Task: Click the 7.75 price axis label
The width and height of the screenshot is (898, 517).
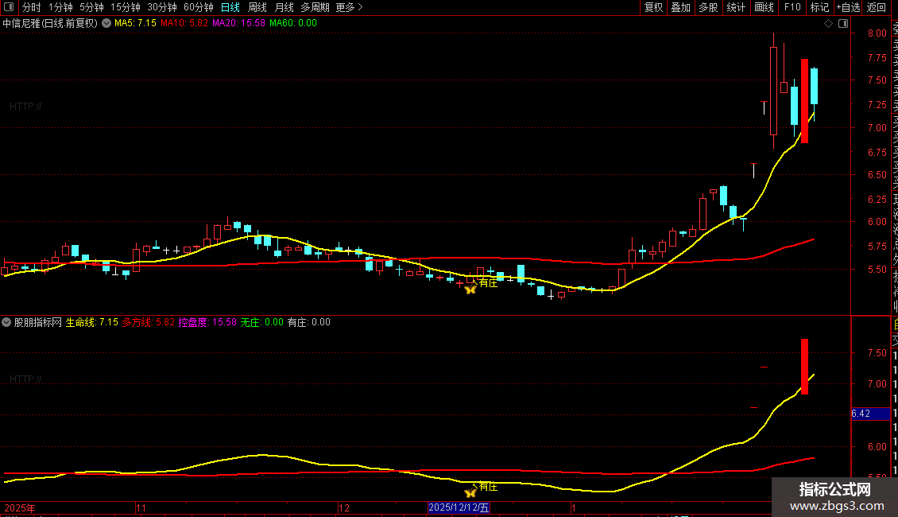Action: pyautogui.click(x=877, y=57)
